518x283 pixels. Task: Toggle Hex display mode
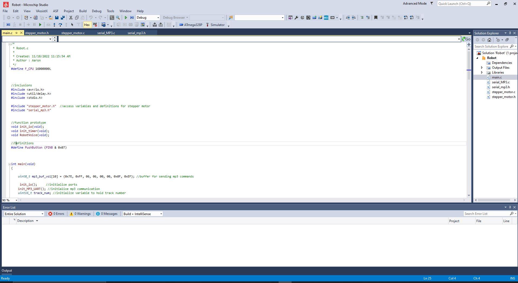pos(87,25)
